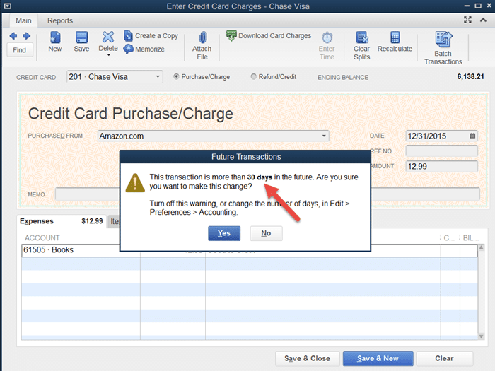Click Save & Close
Screen dimensions: 495x371
point(307,358)
